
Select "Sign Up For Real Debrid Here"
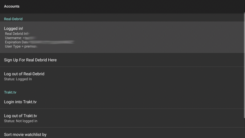(122, 60)
